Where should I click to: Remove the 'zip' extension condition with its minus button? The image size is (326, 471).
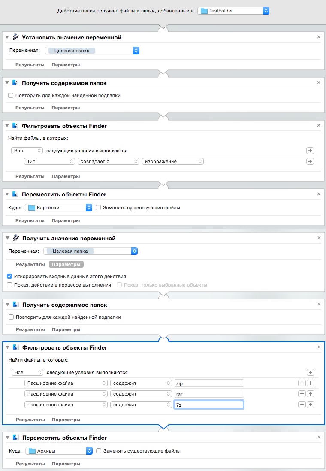tap(302, 383)
